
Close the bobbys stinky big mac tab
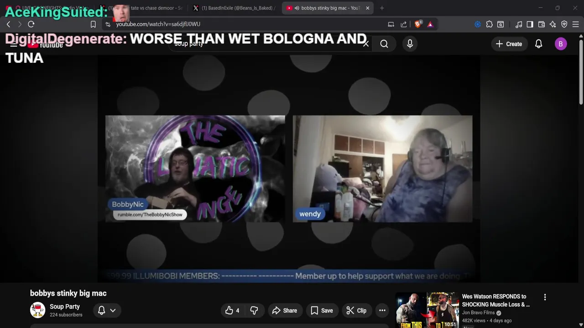tap(367, 8)
